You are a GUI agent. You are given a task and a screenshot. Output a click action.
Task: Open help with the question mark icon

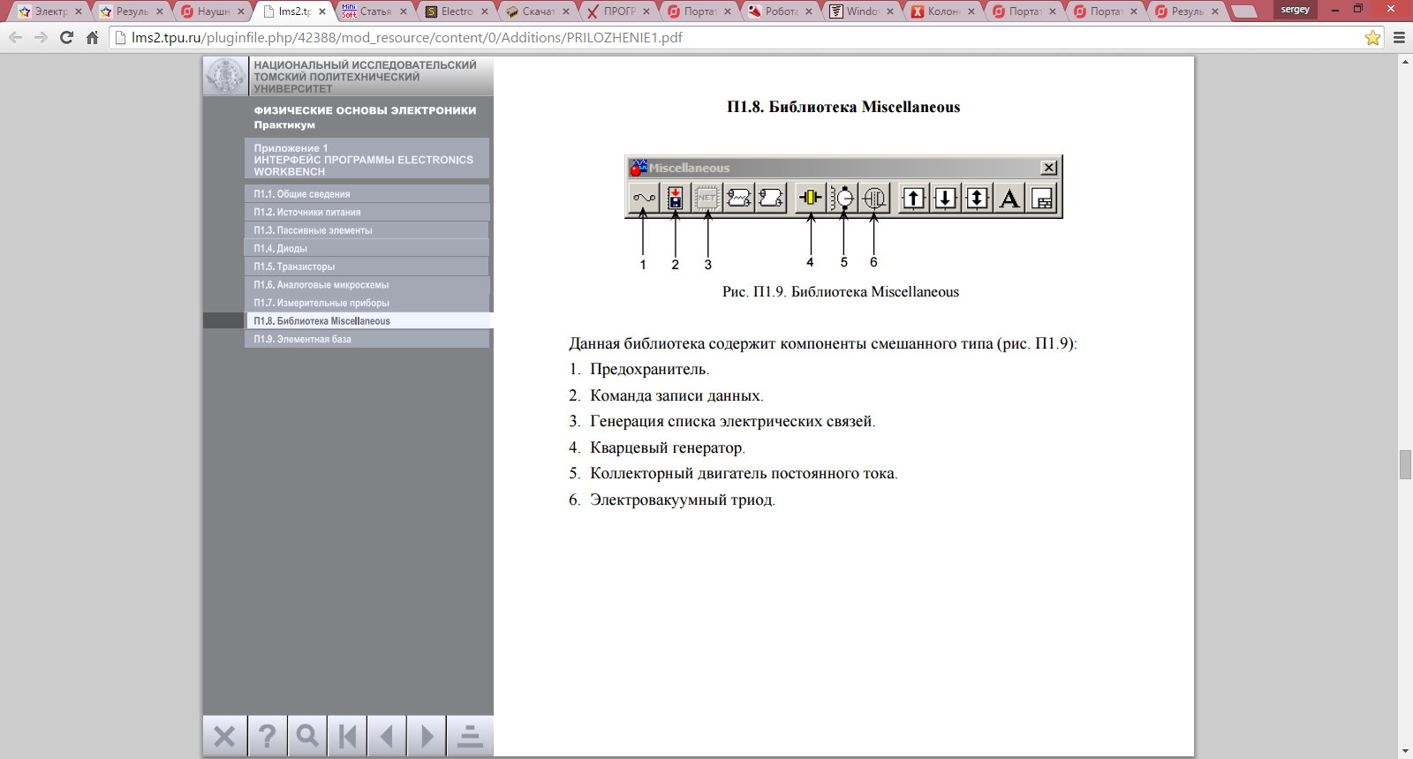[267, 736]
